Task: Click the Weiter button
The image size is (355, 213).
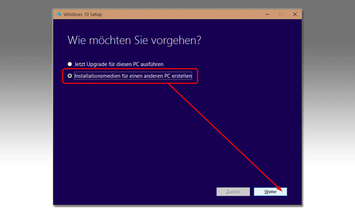Action: pyautogui.click(x=270, y=192)
